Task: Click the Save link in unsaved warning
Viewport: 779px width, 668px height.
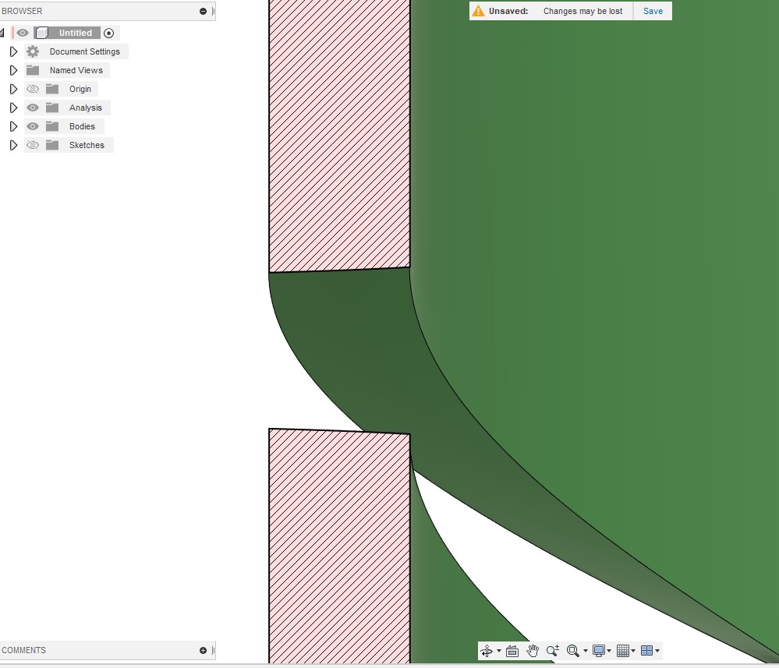Action: point(652,11)
